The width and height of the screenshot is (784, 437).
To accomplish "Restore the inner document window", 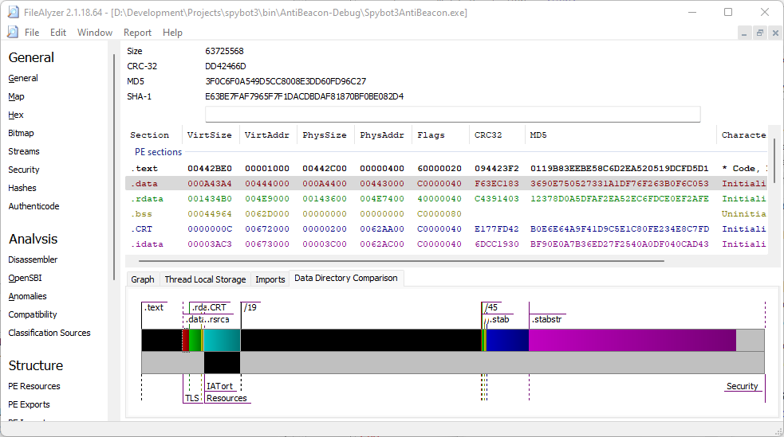I will click(759, 33).
